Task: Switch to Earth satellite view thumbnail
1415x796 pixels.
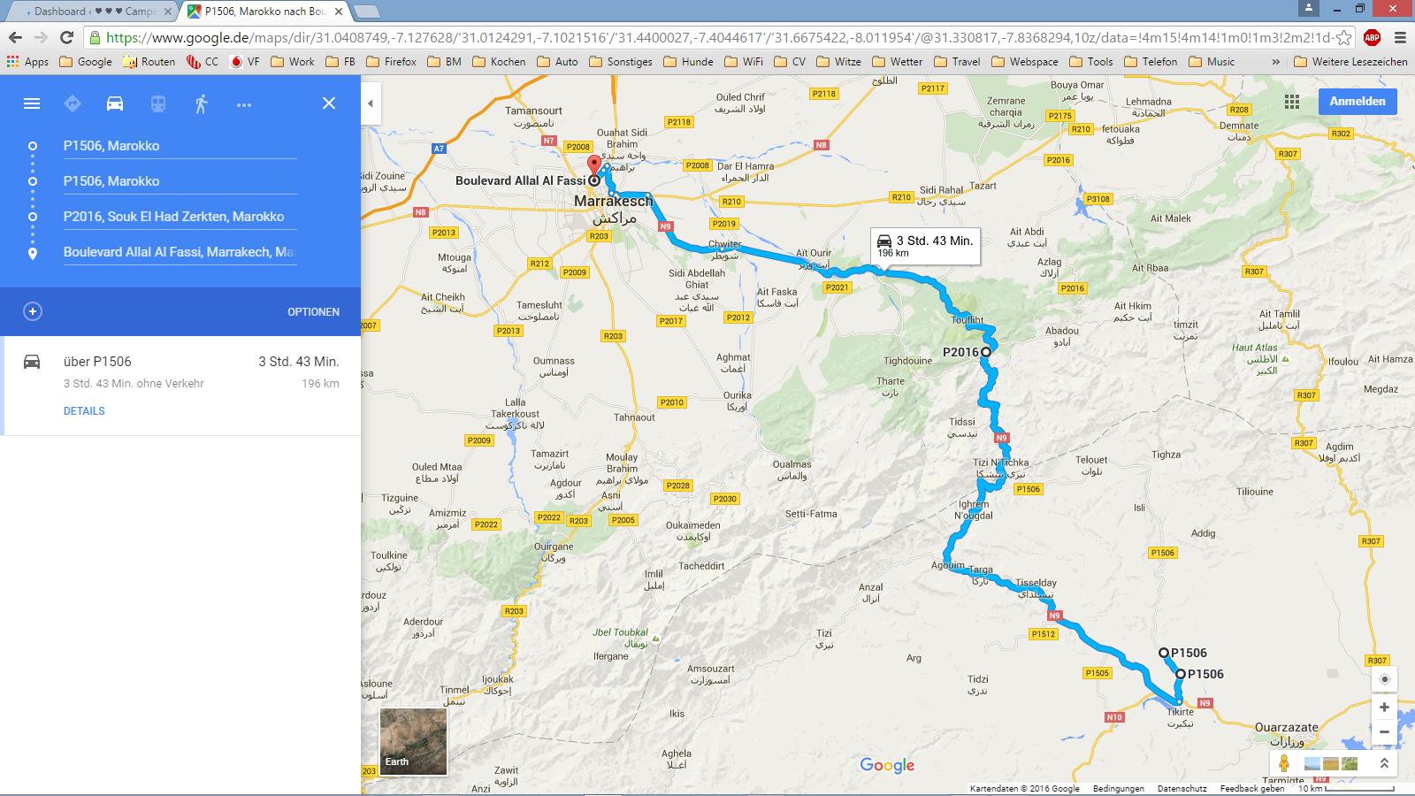Action: point(413,741)
